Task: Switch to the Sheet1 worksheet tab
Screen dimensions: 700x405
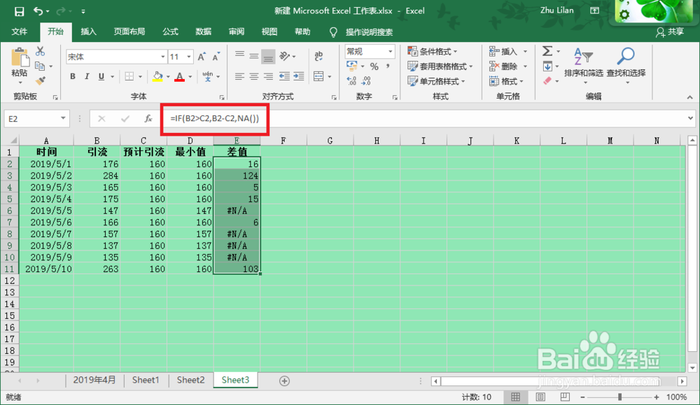Action: (146, 380)
